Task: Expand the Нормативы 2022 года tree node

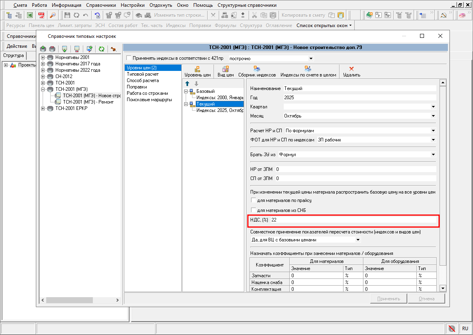Action: click(x=43, y=70)
